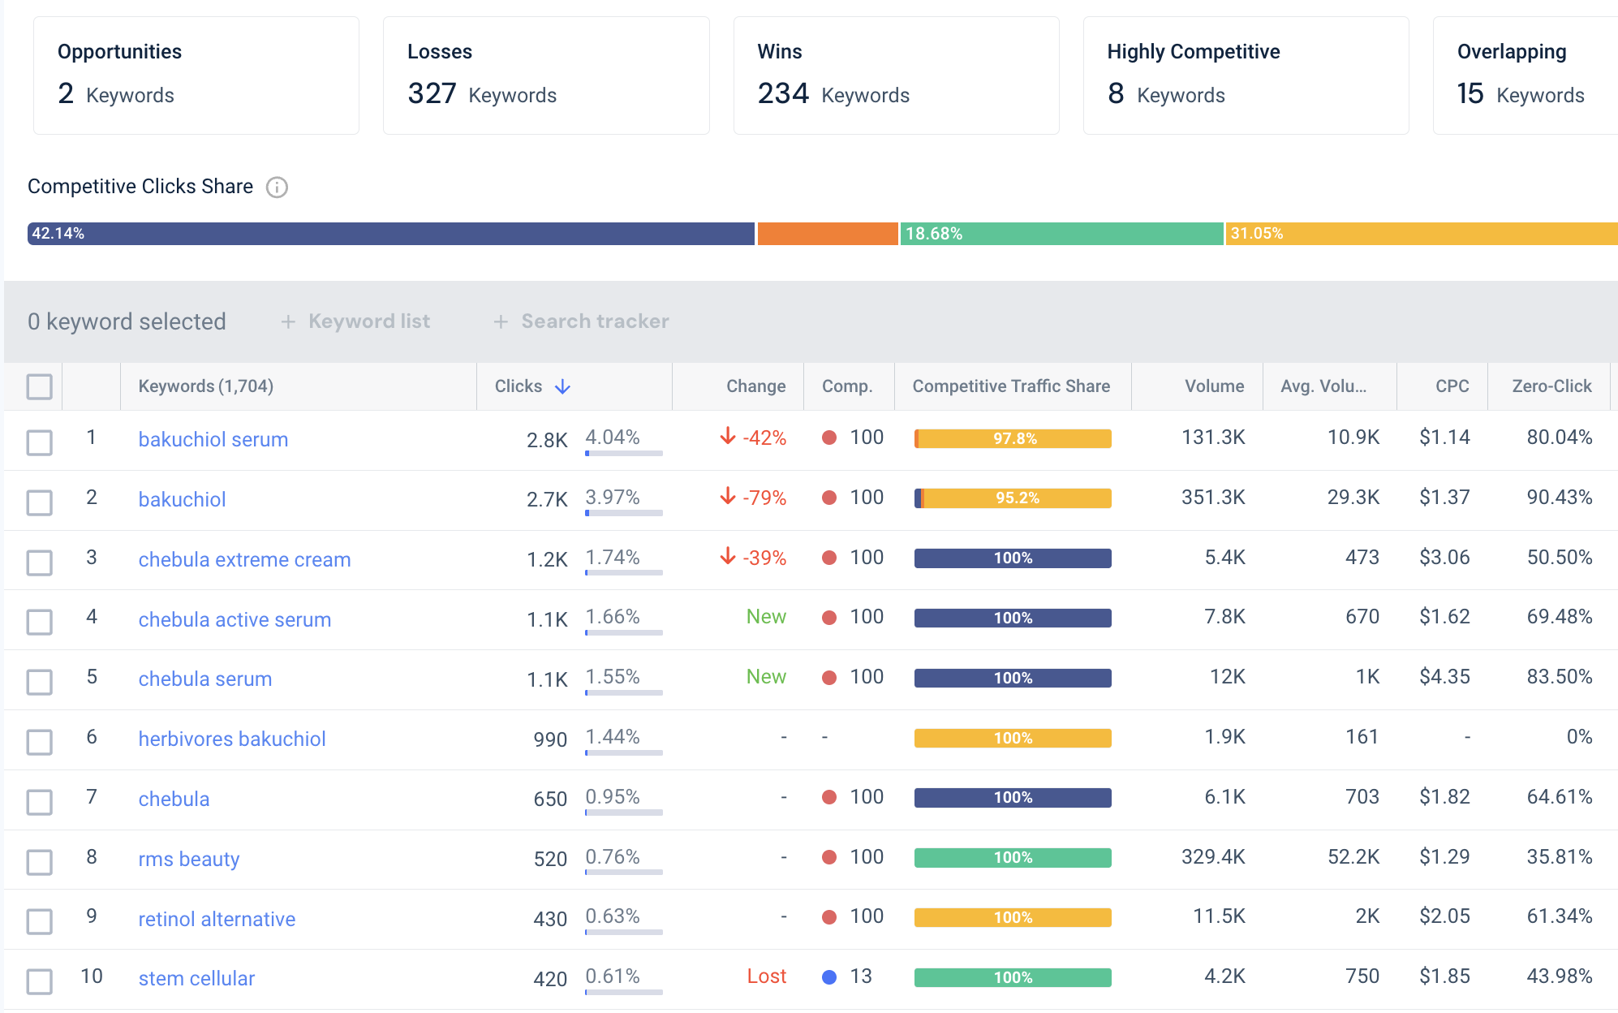This screenshot has height=1013, width=1618.
Task: Click the red competition dot for chebula row
Action: coord(829,797)
